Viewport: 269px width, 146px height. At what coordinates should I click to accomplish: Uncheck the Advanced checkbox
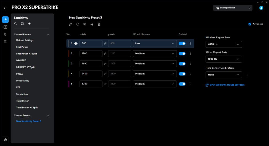click(x=250, y=24)
